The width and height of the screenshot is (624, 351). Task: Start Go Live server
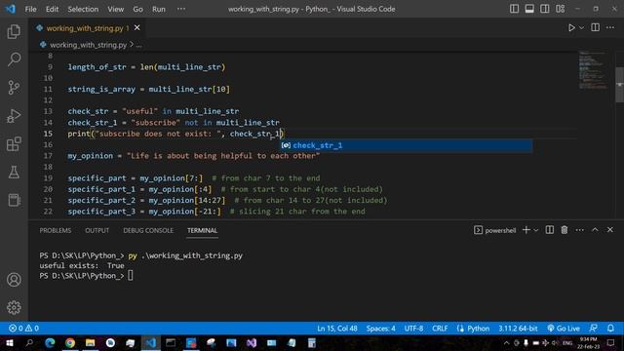[x=564, y=329]
